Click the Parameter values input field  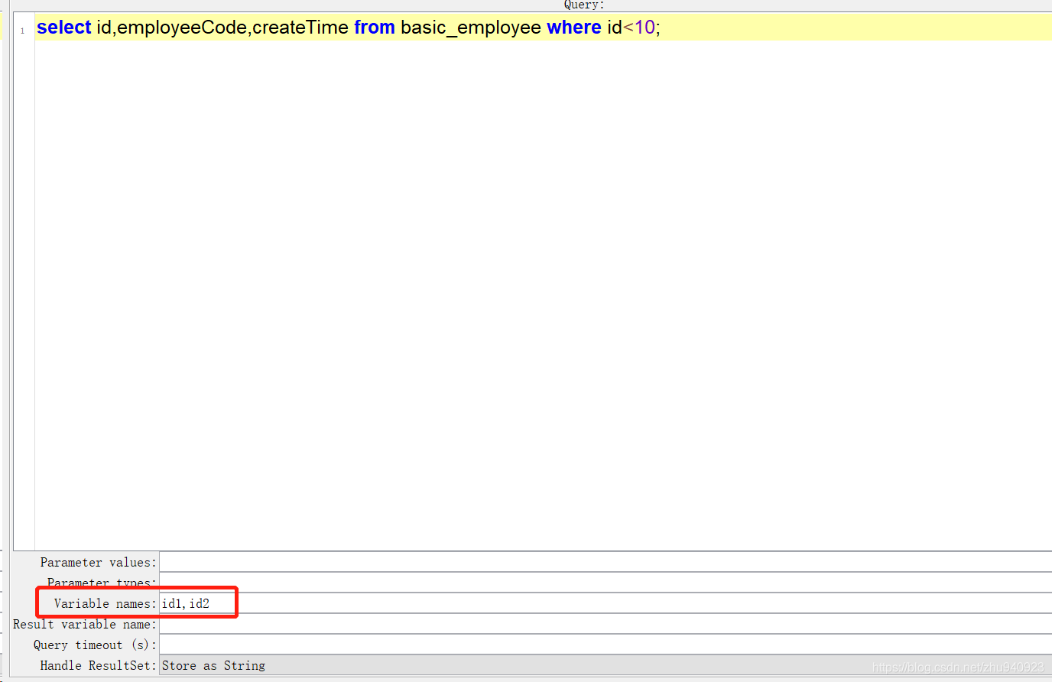(606, 562)
